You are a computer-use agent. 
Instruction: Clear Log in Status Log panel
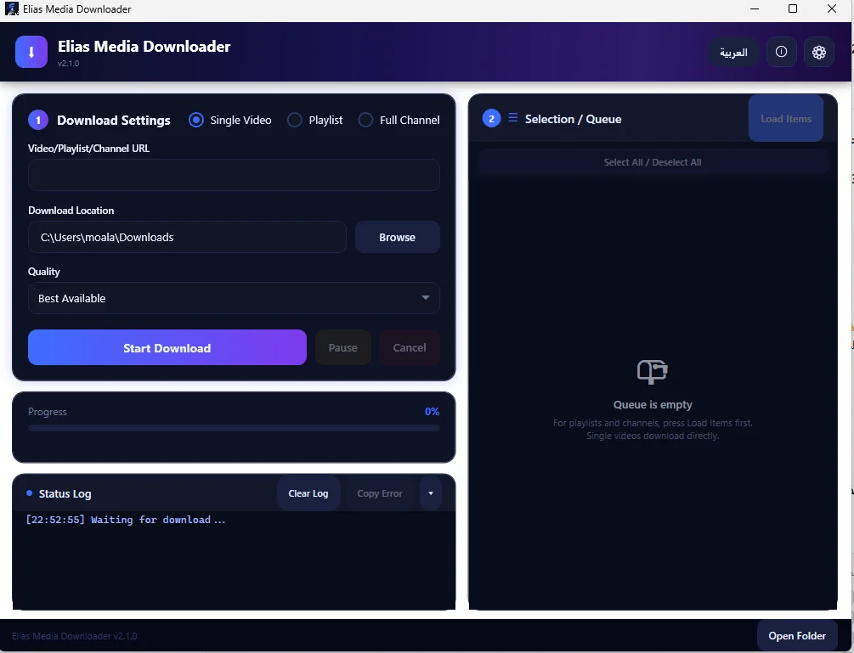tap(308, 493)
